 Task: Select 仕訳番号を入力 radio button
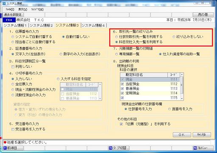pos(126,109)
